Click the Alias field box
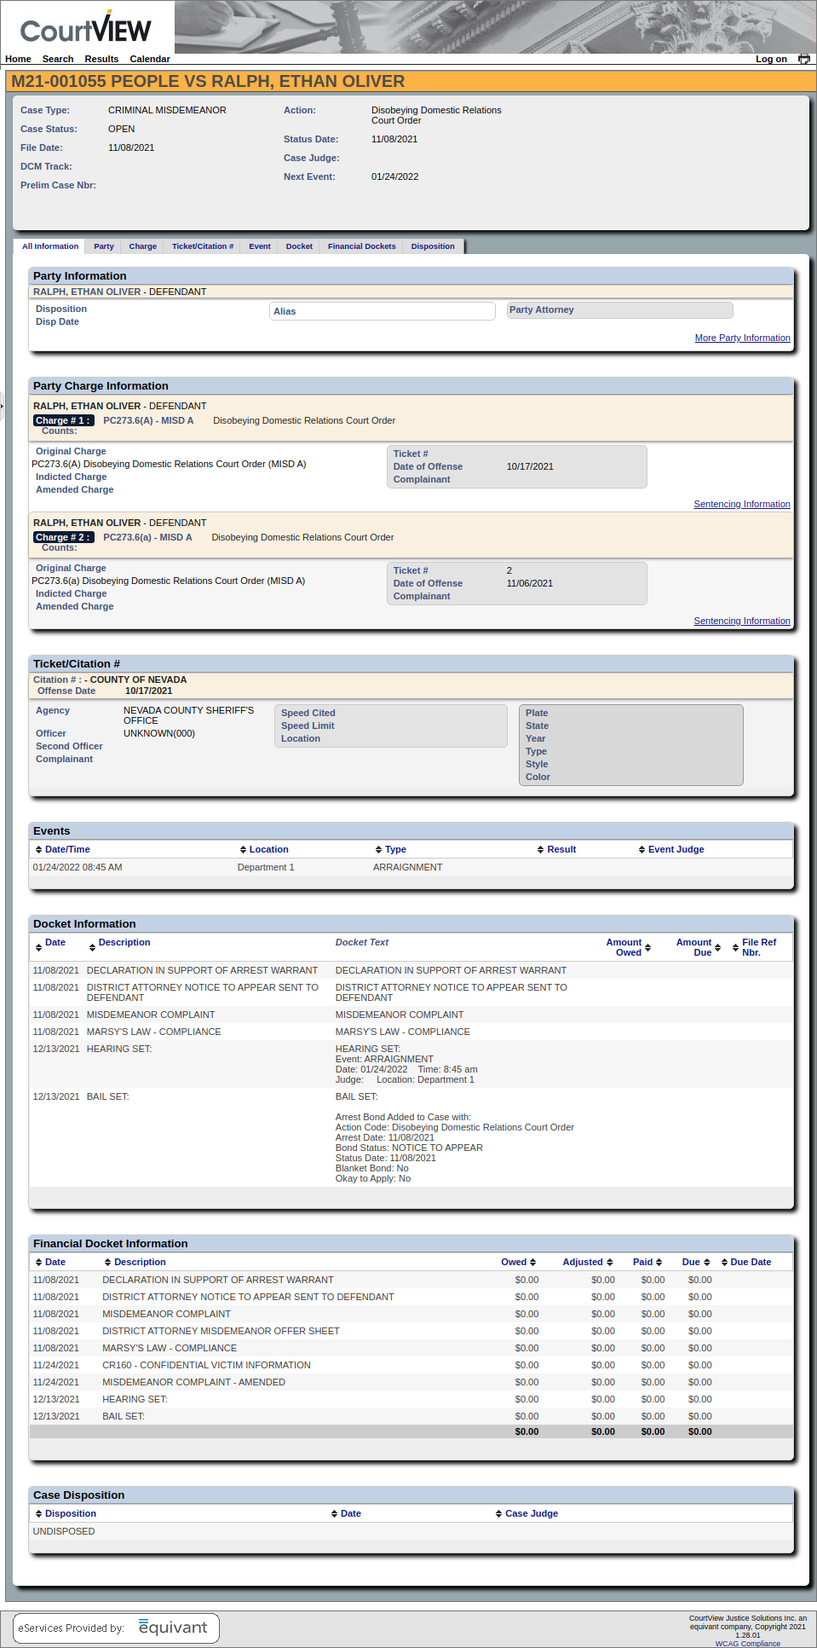 coord(383,311)
